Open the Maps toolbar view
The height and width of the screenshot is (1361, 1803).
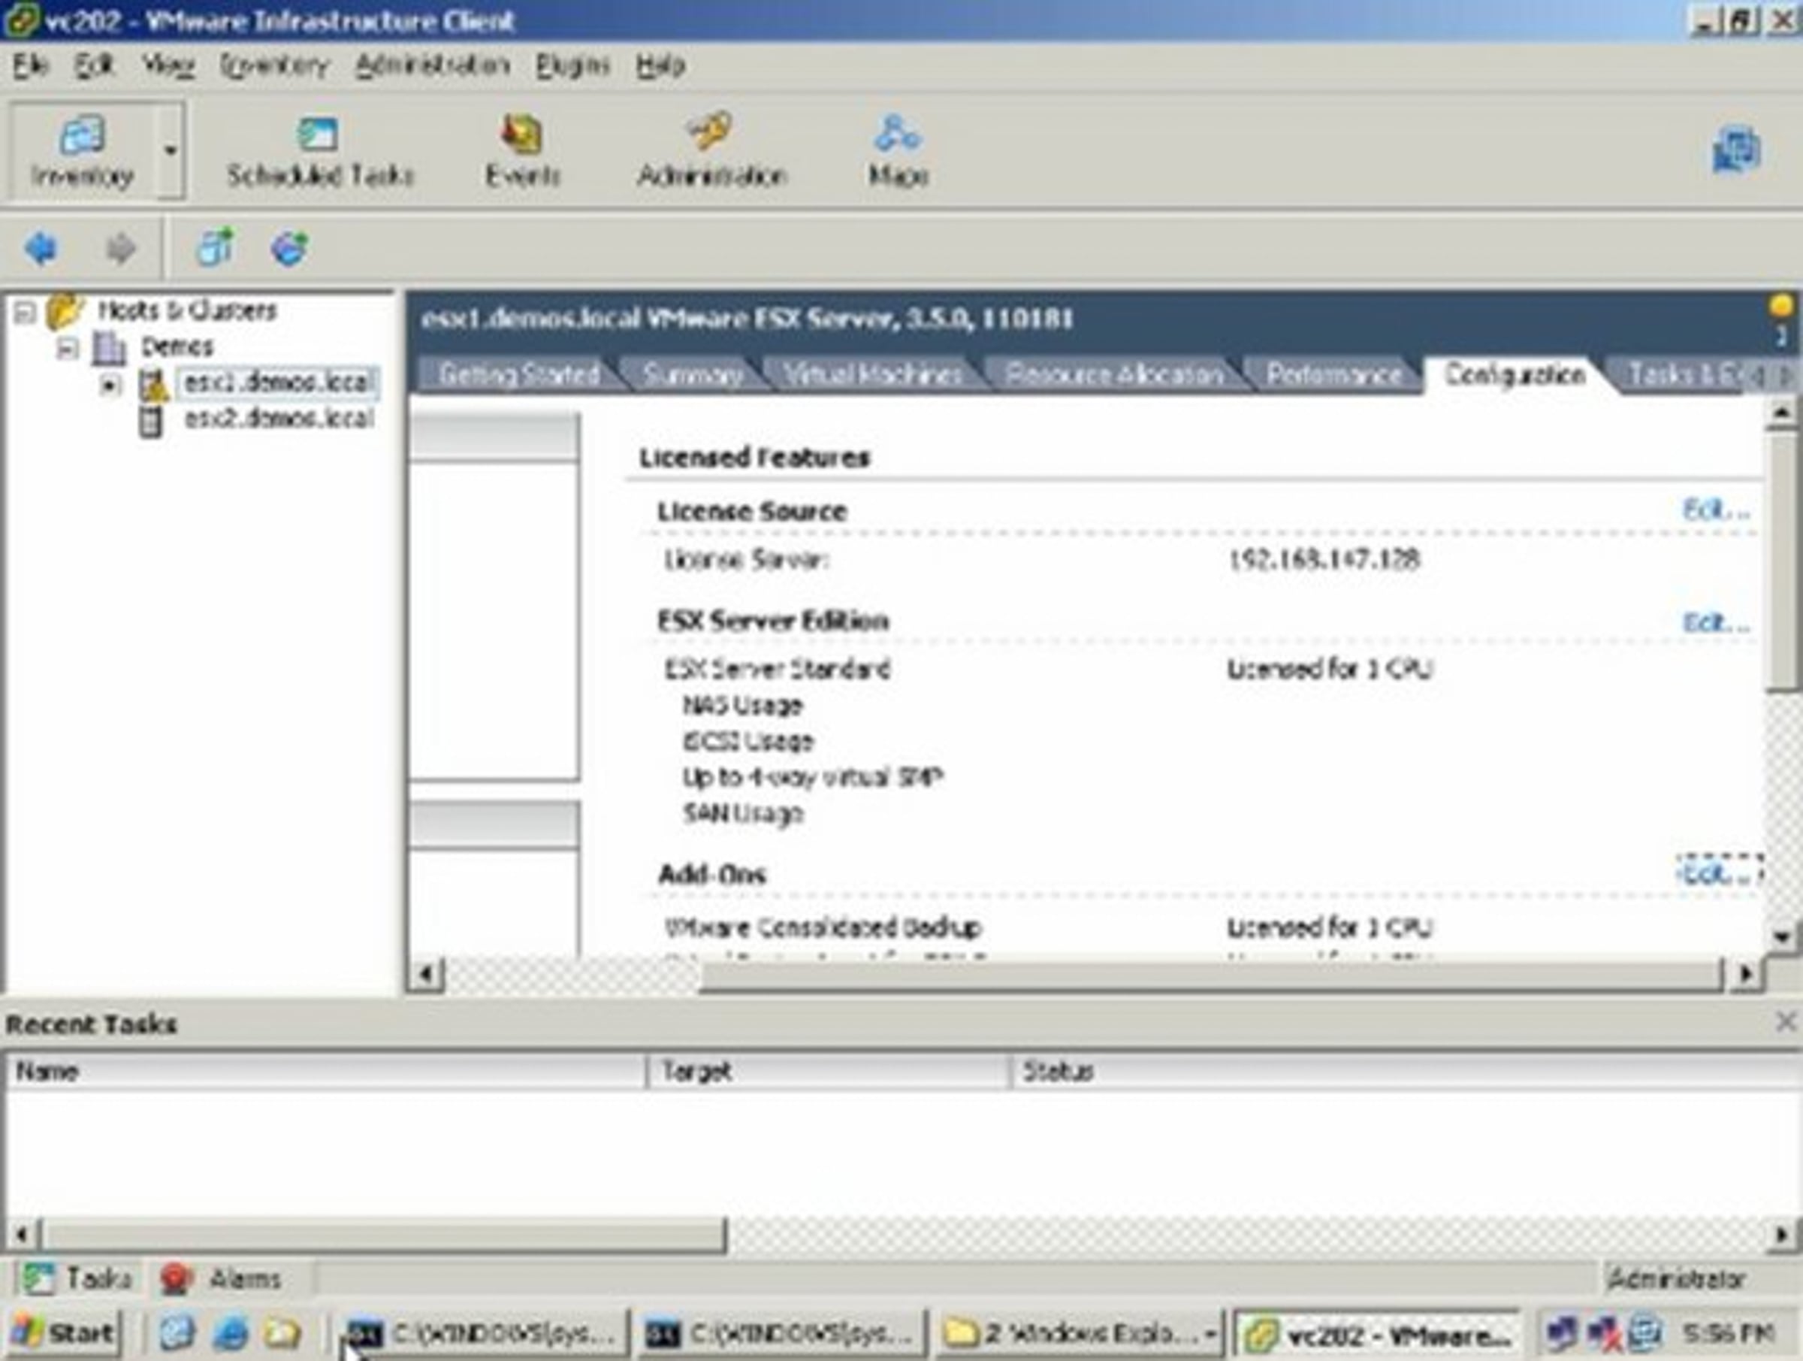(898, 151)
